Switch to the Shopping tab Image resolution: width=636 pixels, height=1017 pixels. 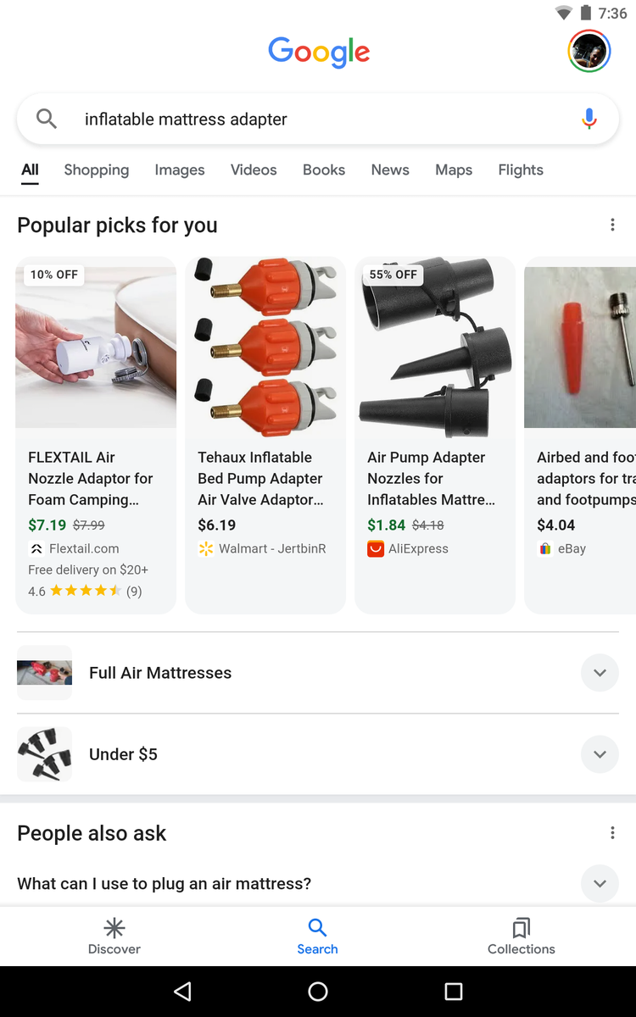coord(97,169)
